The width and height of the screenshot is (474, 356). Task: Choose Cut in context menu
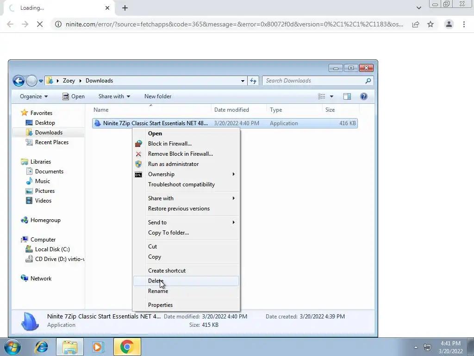click(x=186, y=247)
